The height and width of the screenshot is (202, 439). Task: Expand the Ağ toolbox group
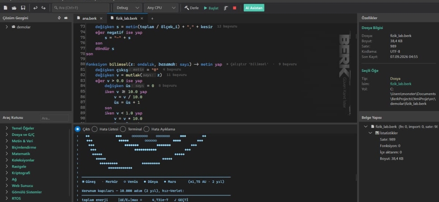(7, 180)
